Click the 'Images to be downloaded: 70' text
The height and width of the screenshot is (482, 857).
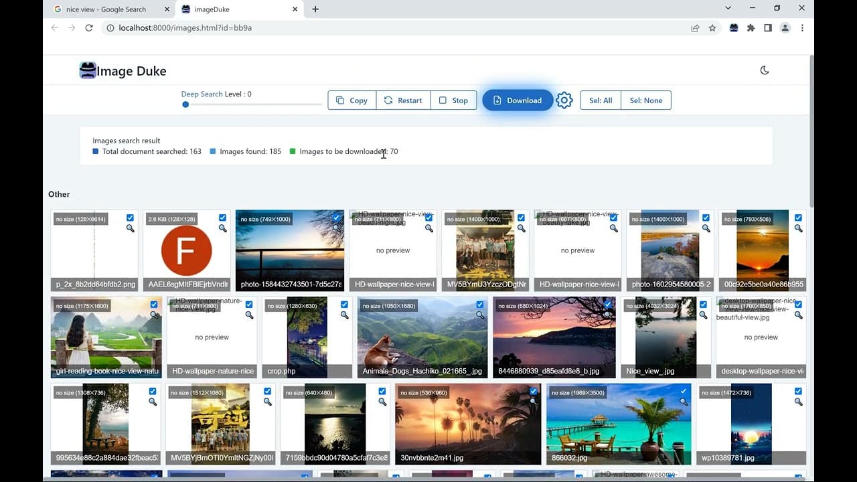click(x=349, y=151)
